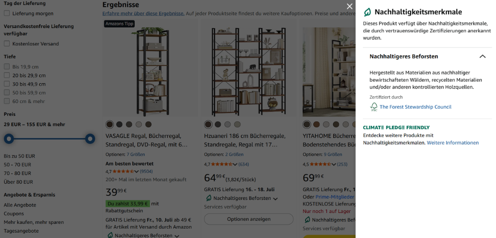Click the green leaf icon beside Nachhaltigkeitsmerkmale
The width and height of the screenshot is (496, 238).
[x=367, y=12]
